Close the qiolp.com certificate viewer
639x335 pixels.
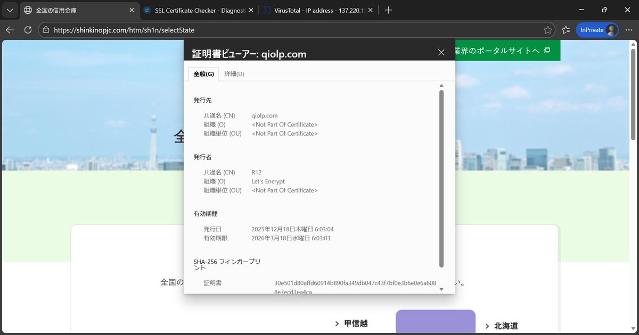coord(441,52)
